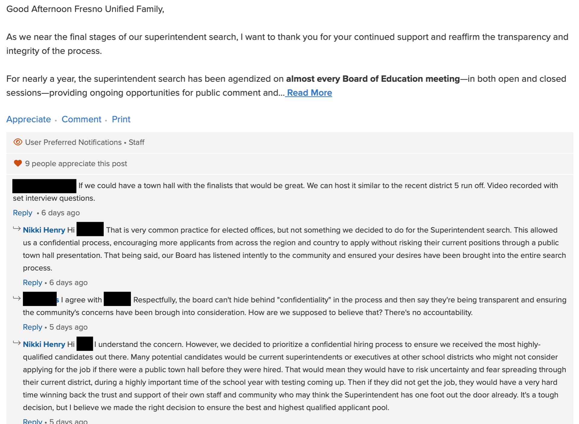Click the redacted author name of town hall comment
The image size is (579, 424).
point(44,186)
